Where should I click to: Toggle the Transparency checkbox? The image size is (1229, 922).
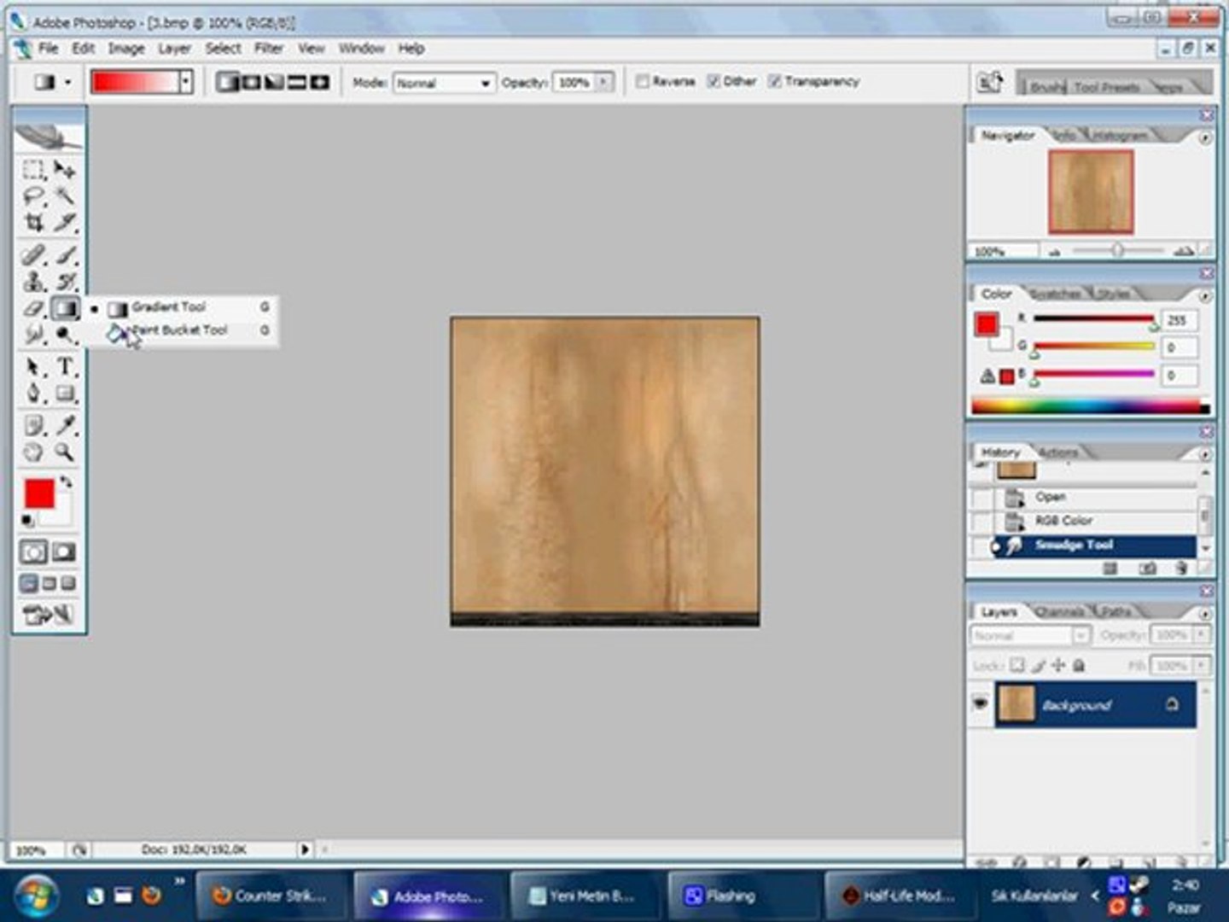click(x=775, y=82)
